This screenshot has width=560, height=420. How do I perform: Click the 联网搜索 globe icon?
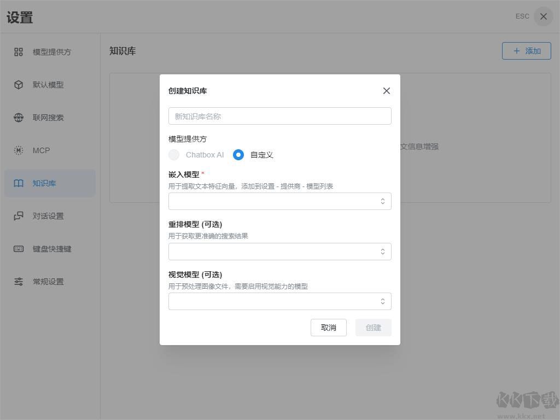tap(18, 118)
